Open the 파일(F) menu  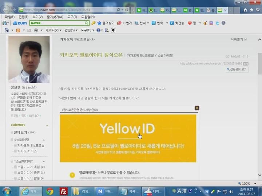[x=9, y=17]
